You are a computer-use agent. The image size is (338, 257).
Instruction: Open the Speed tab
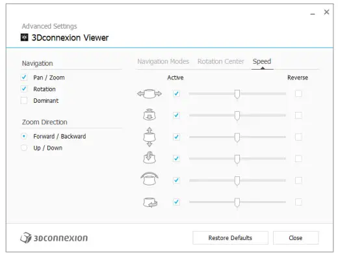point(262,61)
